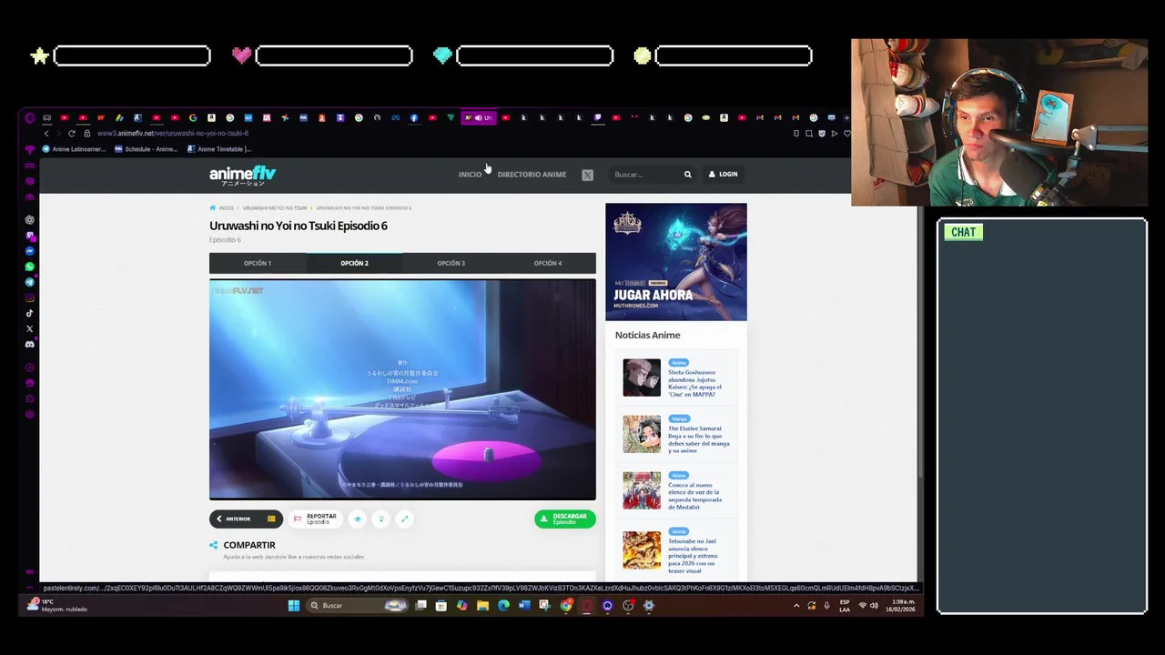Open the Shota Goshozono Jujutsu Kaisen news article

[695, 383]
